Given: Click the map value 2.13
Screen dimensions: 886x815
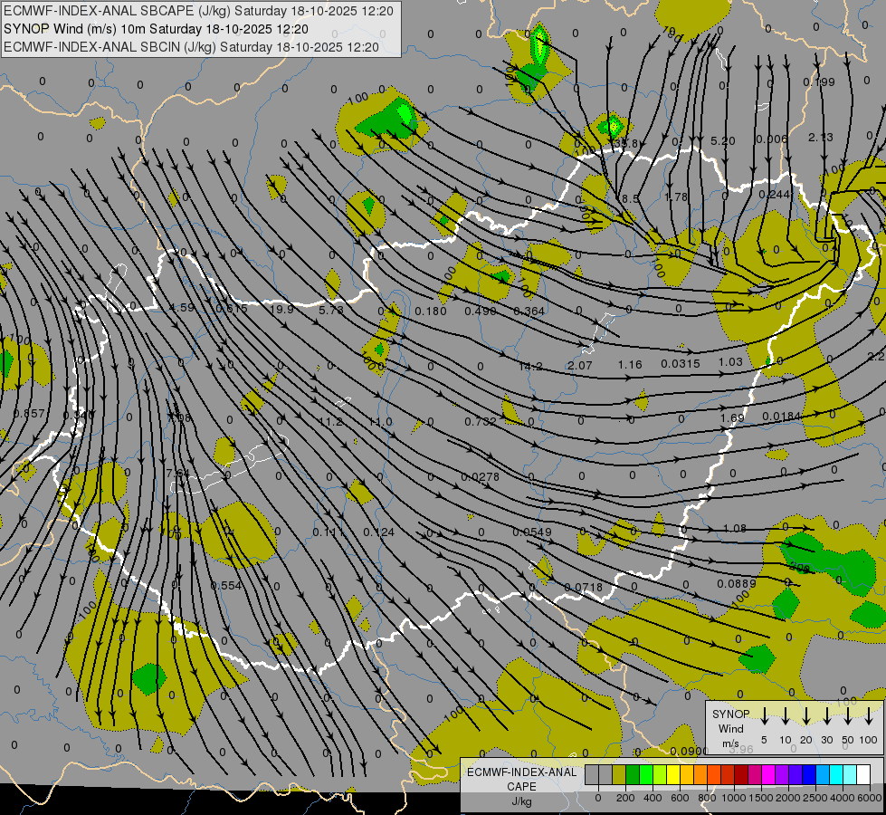Looking at the screenshot, I should [821, 138].
